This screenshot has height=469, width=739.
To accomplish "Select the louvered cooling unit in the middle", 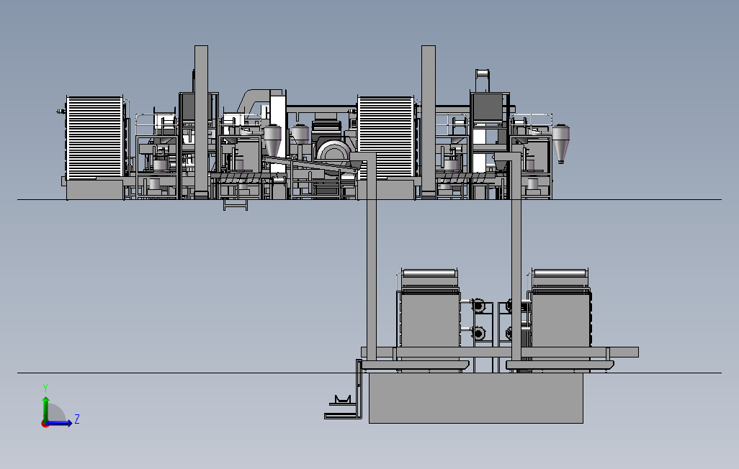I will click(x=385, y=137).
